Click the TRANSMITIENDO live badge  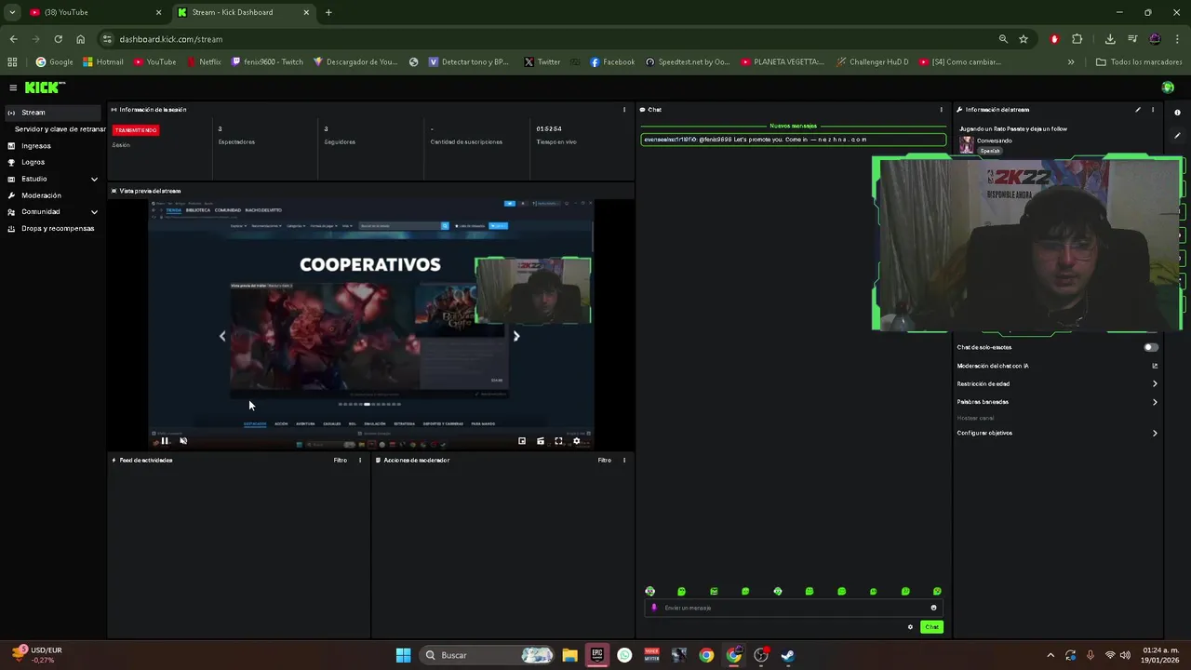(136, 130)
